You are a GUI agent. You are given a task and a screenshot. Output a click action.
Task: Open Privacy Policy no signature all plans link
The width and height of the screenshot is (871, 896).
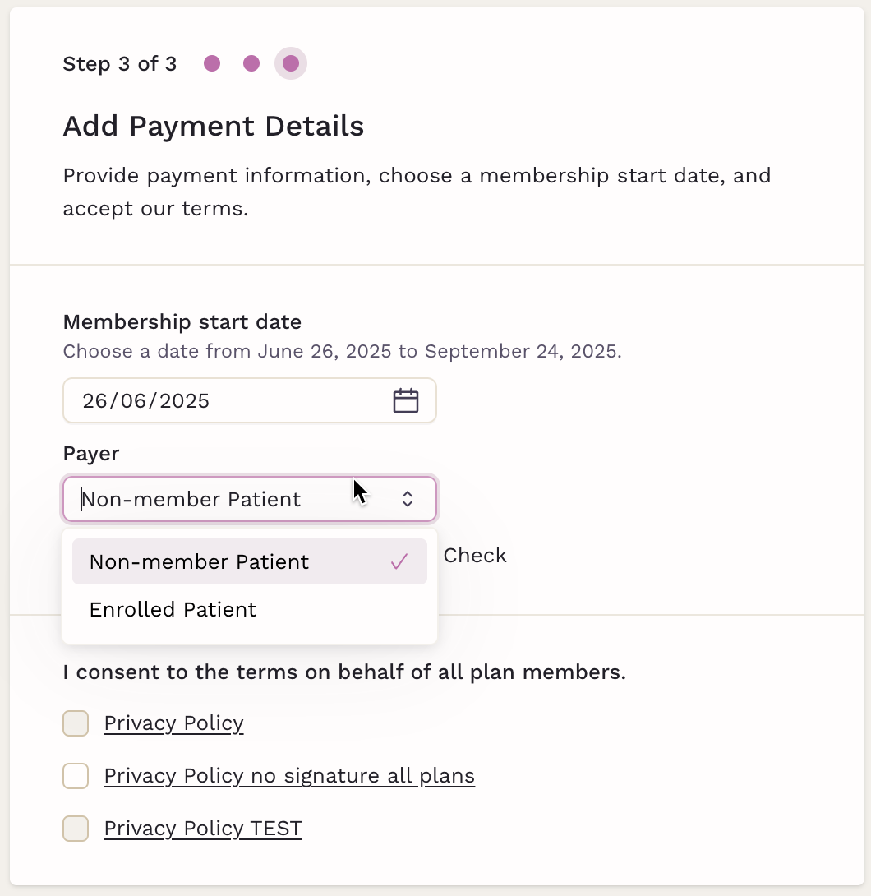(289, 776)
